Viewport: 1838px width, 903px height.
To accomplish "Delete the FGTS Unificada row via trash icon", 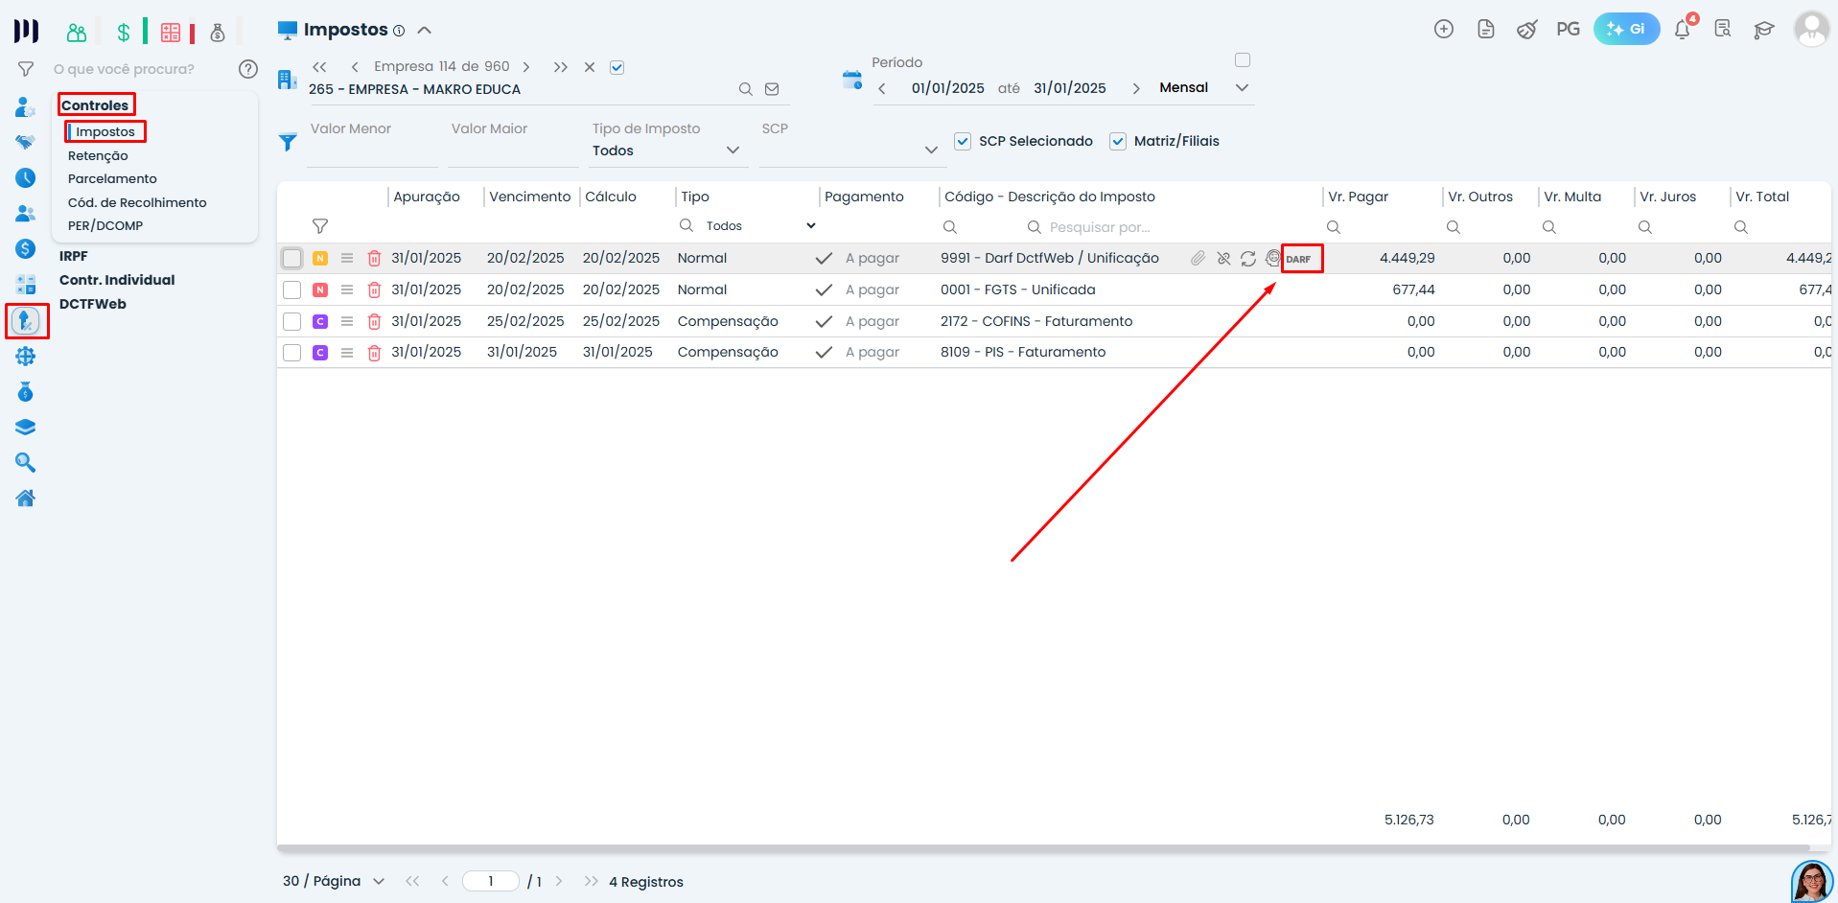I will coord(374,289).
